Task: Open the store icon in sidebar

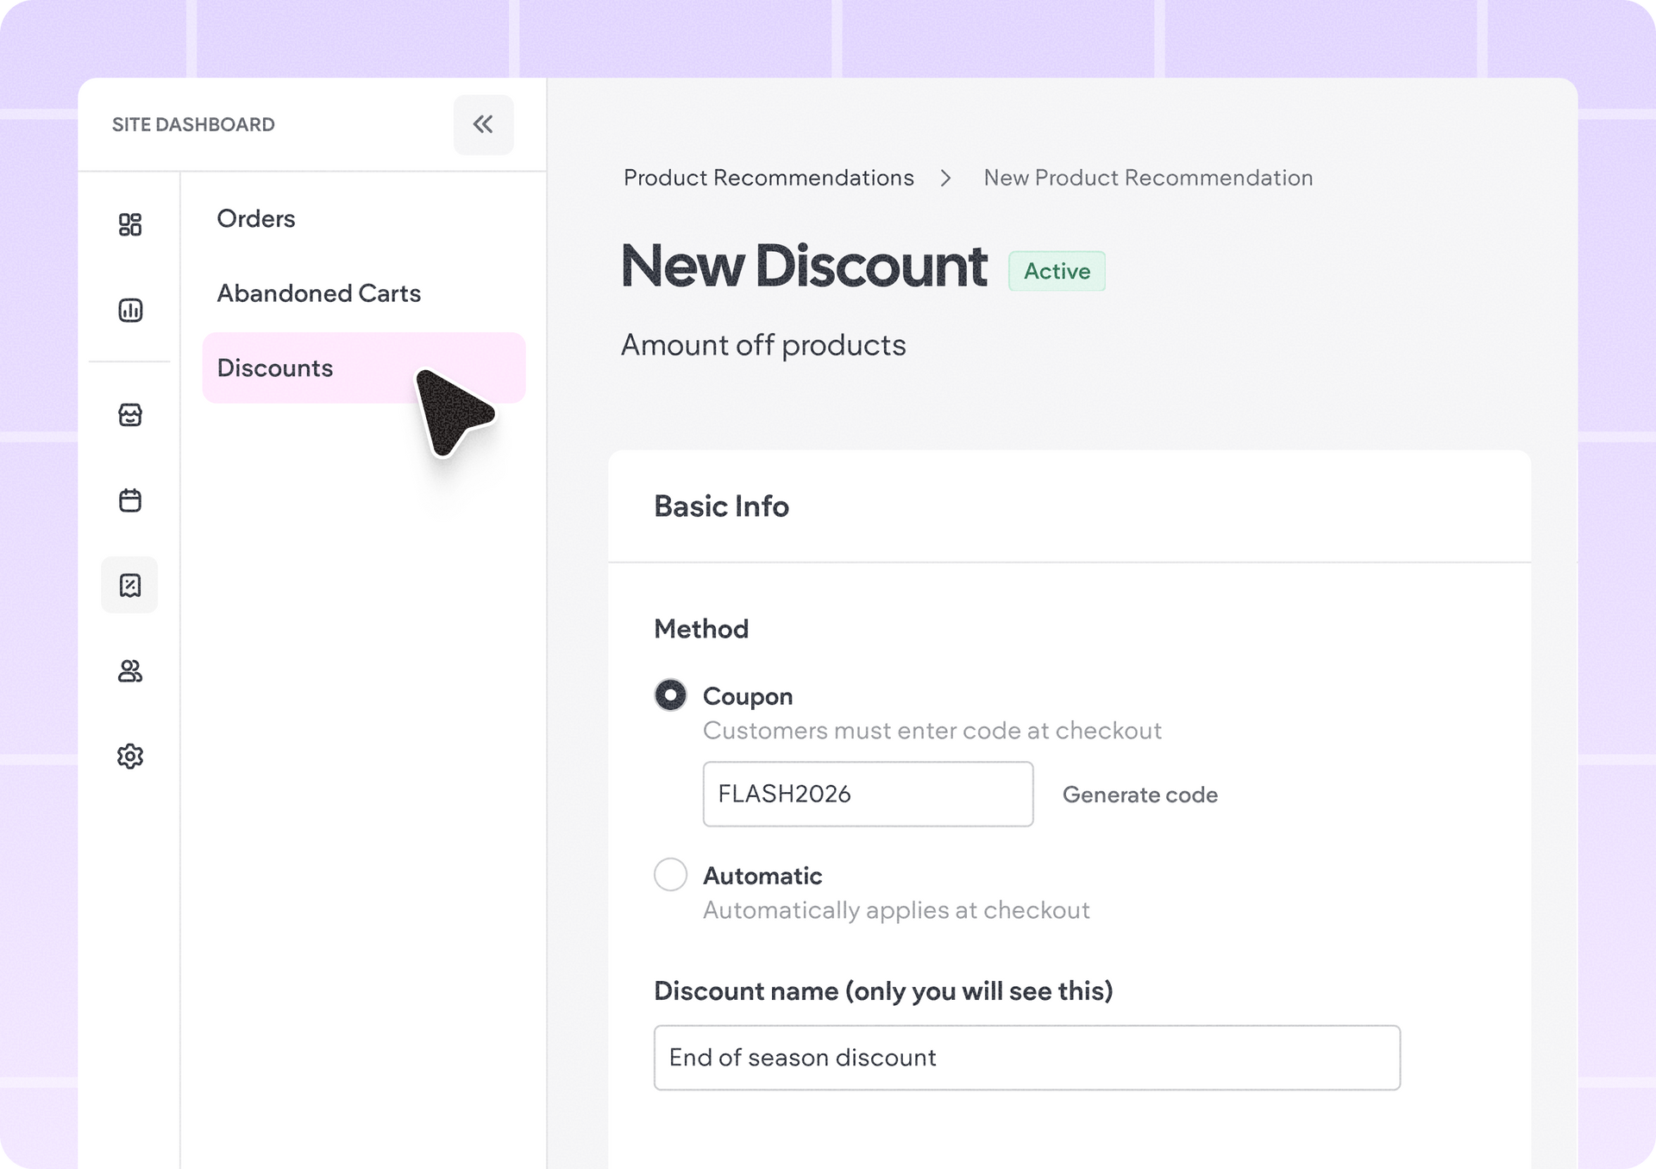Action: point(130,414)
